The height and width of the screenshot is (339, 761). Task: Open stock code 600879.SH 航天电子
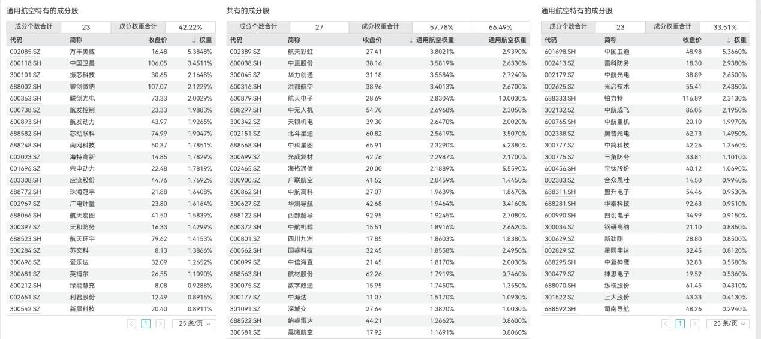pos(245,99)
